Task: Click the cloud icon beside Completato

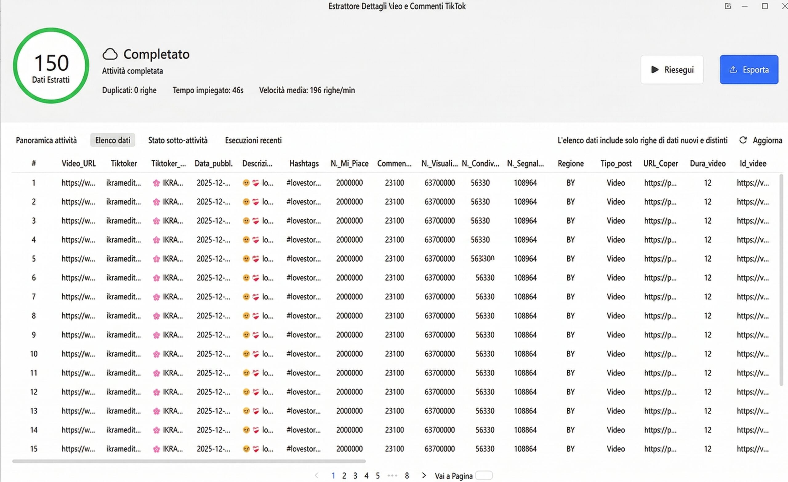Action: click(110, 54)
